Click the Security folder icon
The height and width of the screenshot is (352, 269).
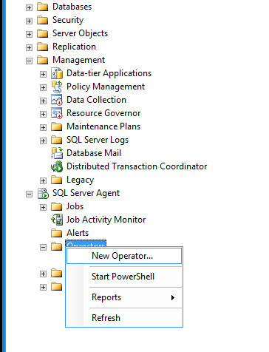[x=42, y=20]
